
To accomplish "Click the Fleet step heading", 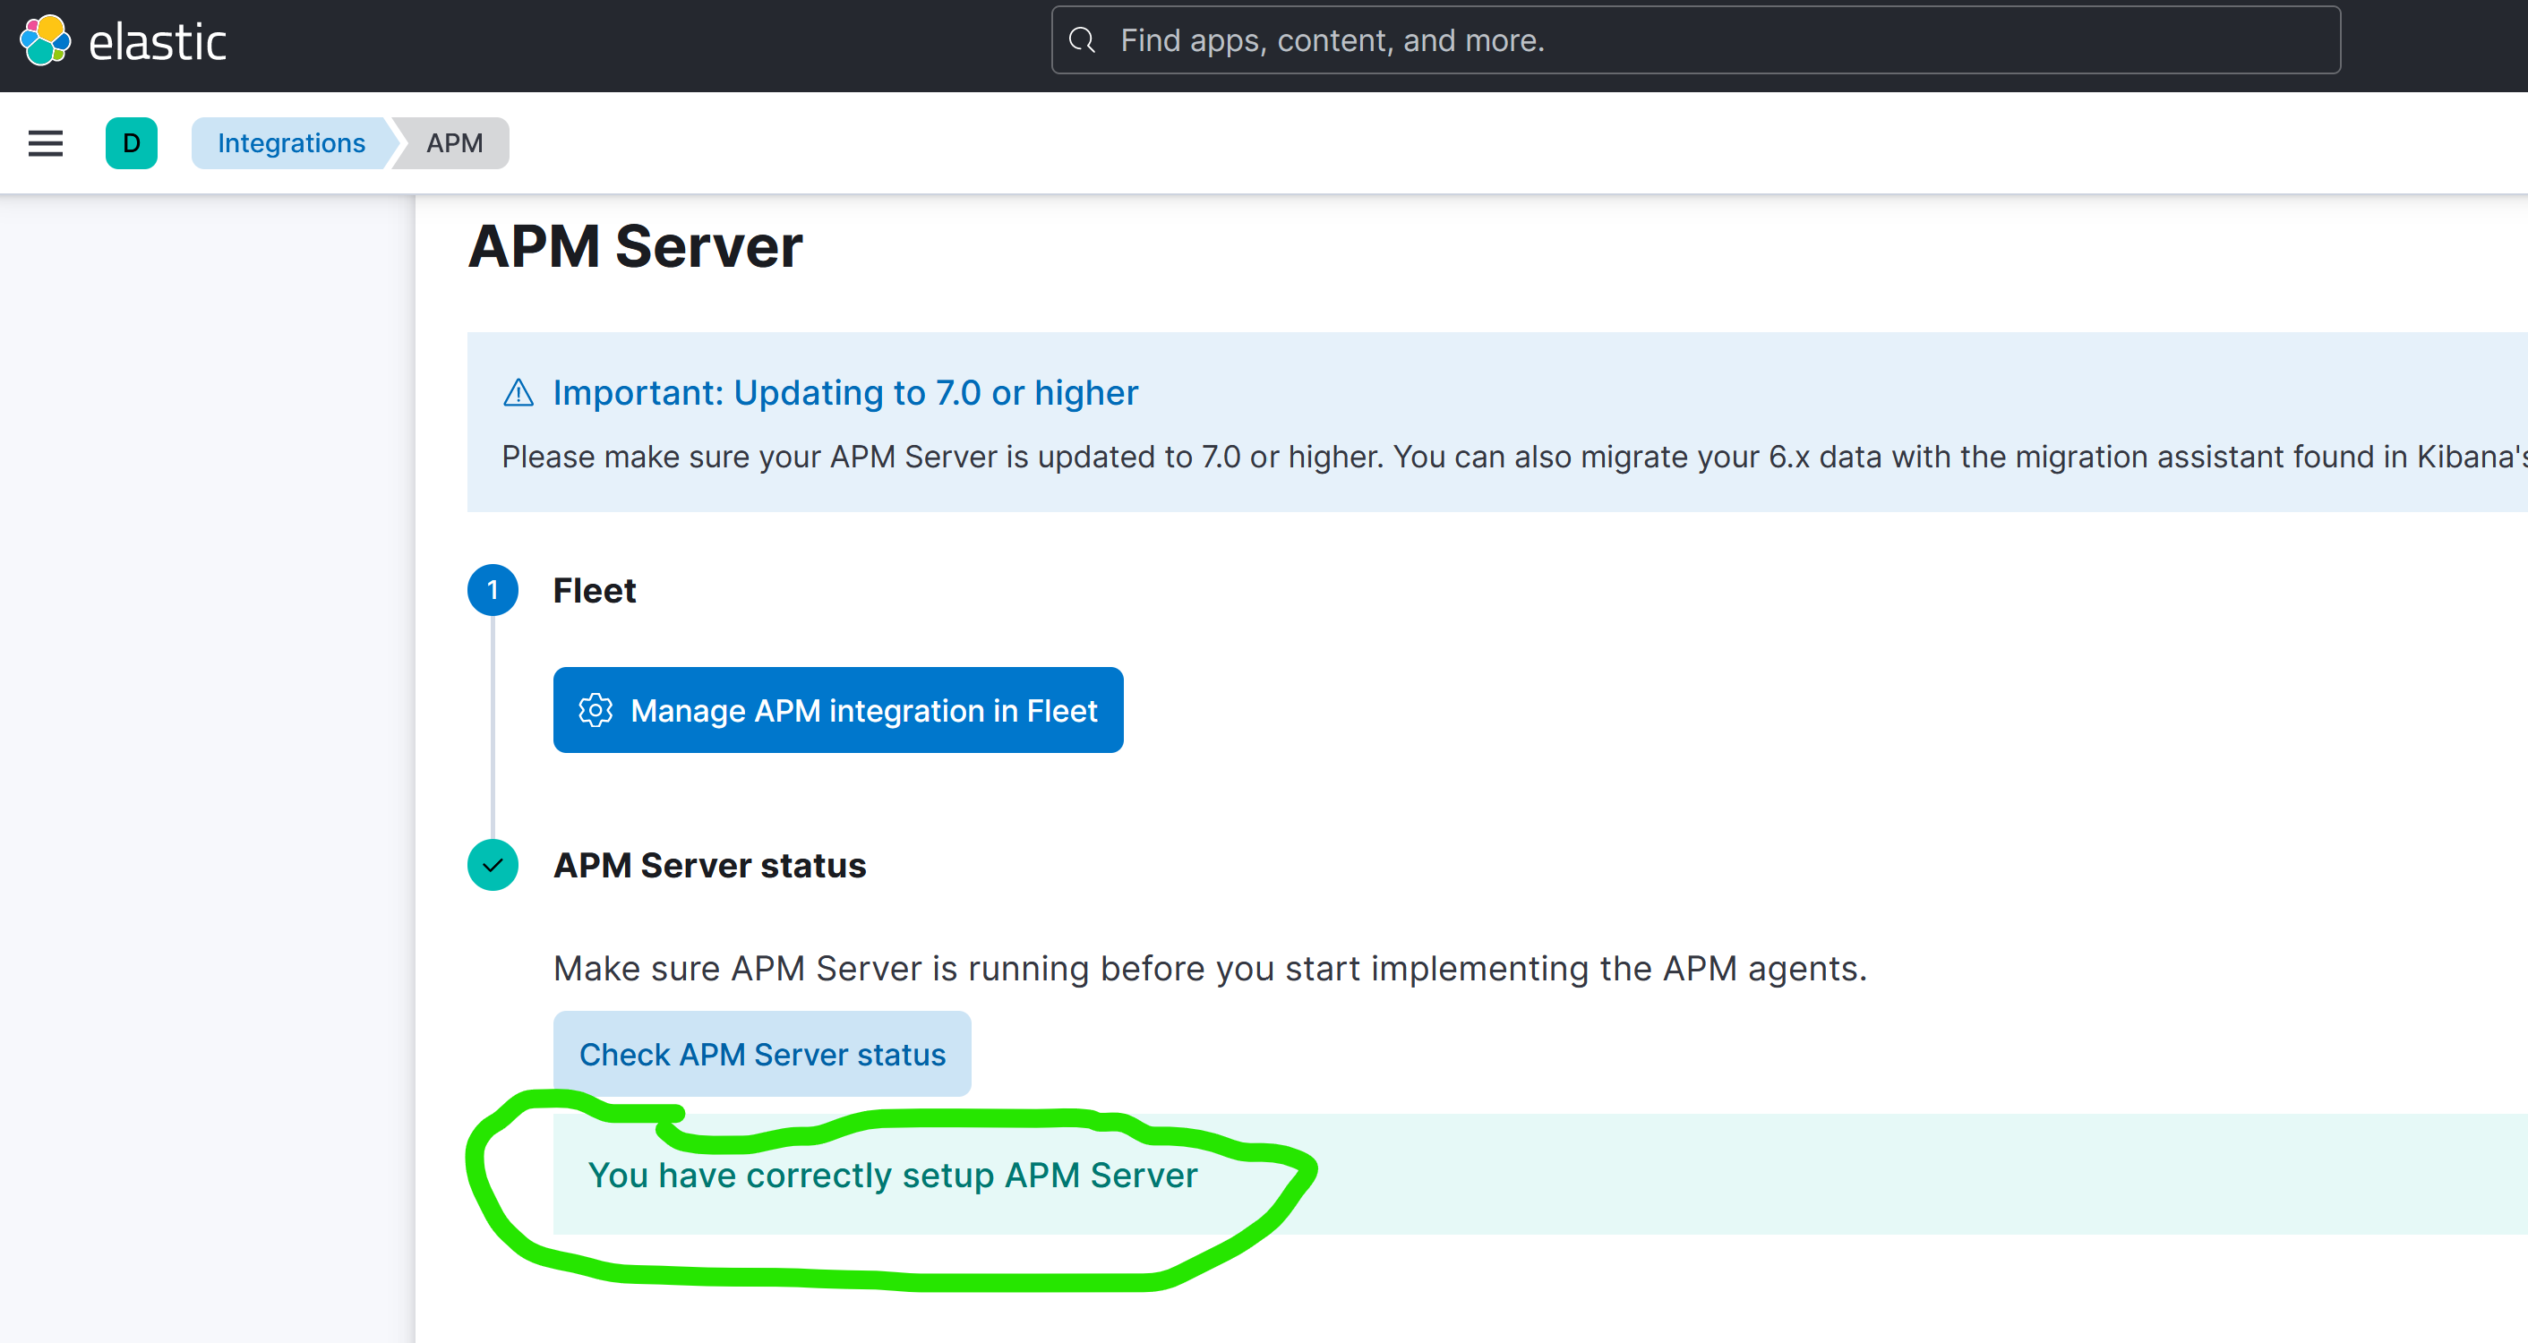I will (595, 591).
